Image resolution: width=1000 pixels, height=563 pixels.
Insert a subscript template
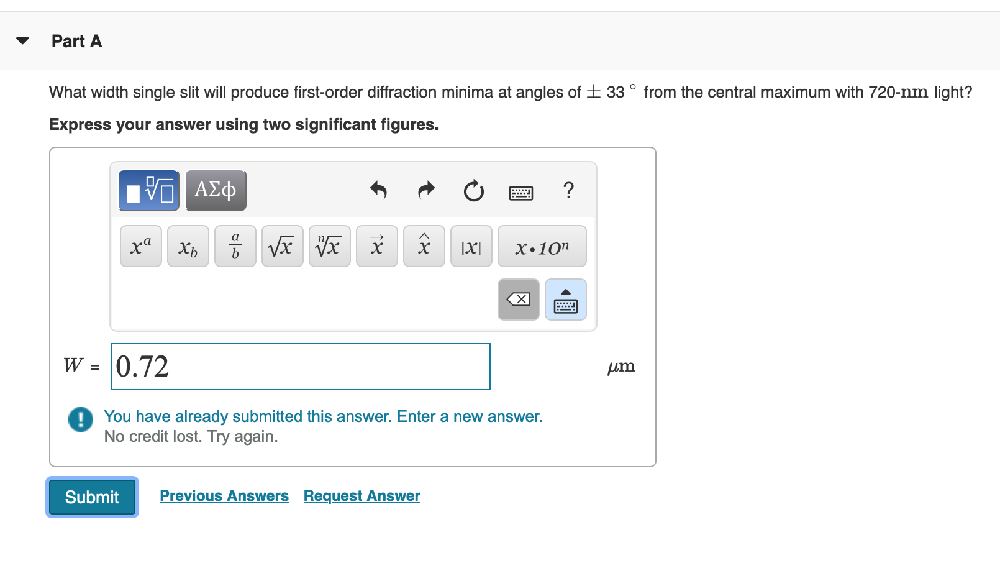pos(188,246)
